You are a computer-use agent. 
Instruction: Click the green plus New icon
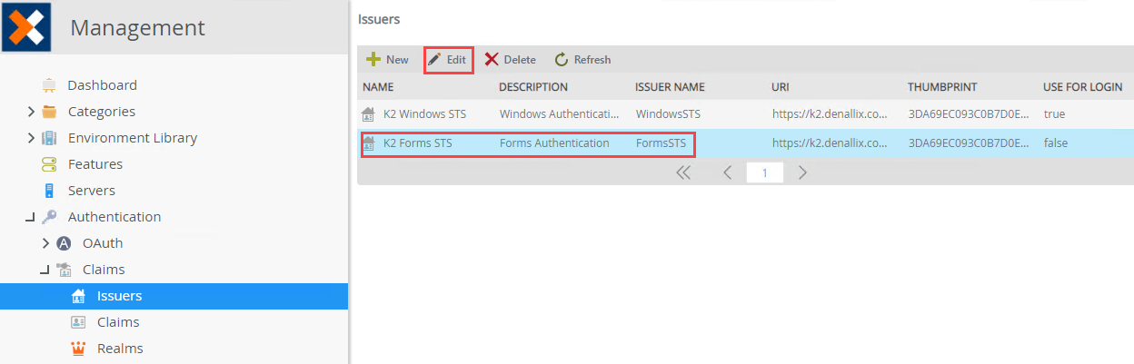[373, 59]
